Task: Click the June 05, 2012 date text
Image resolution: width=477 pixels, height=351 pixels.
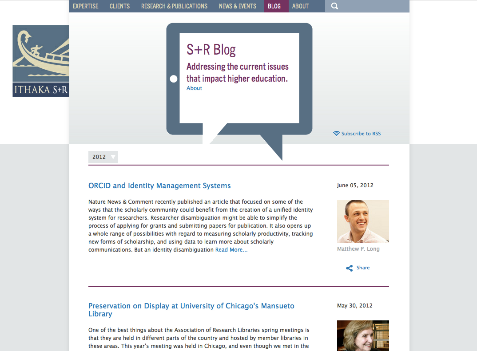Action: point(355,185)
